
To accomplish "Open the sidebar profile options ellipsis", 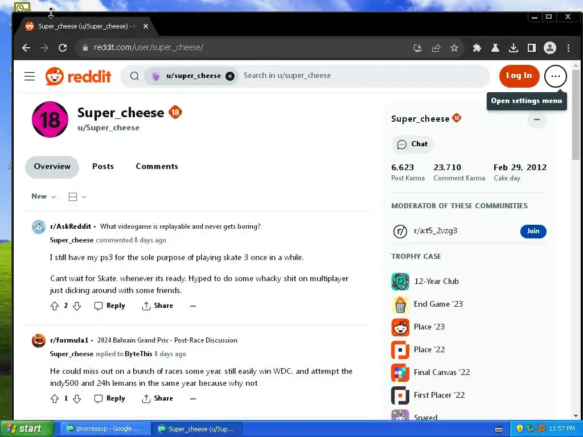I will tap(536, 119).
